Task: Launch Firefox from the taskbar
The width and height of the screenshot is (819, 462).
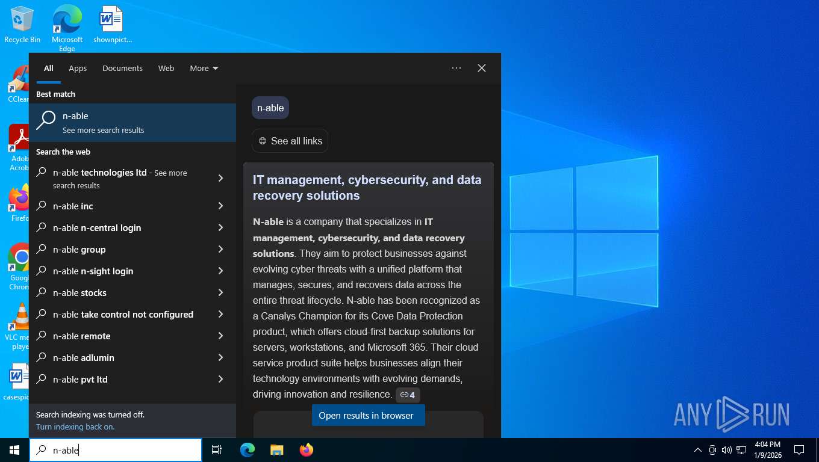Action: click(x=307, y=450)
